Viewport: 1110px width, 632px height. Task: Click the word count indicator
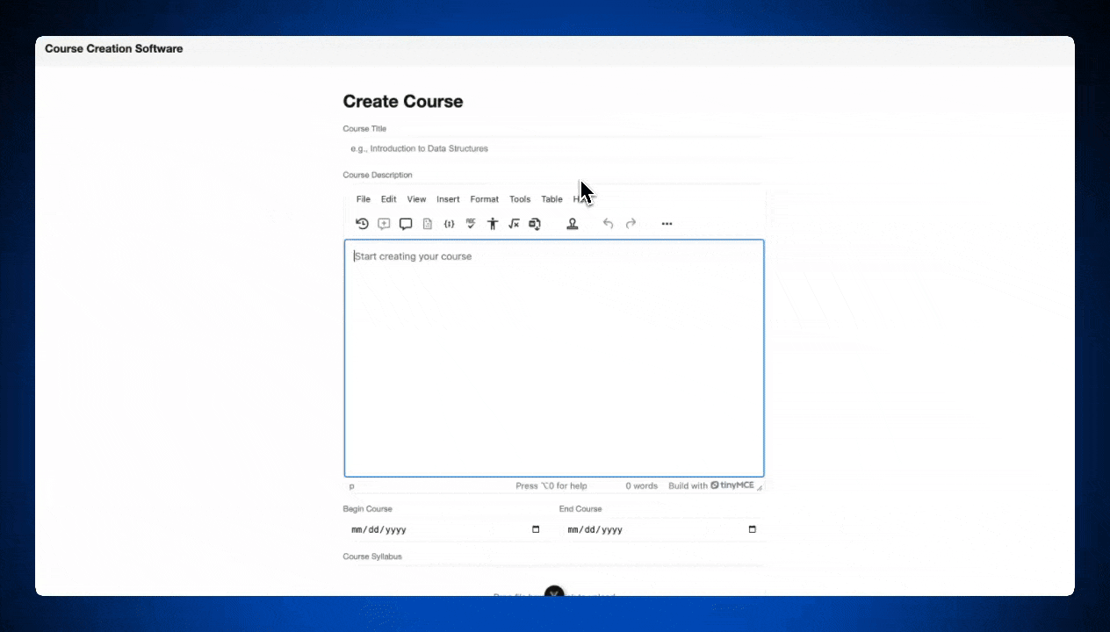coord(641,485)
